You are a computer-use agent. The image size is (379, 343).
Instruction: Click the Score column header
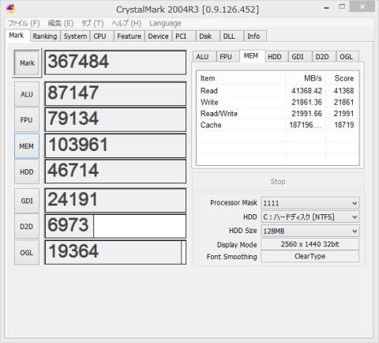click(342, 78)
